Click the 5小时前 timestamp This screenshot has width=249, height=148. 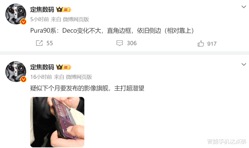pos(39,19)
